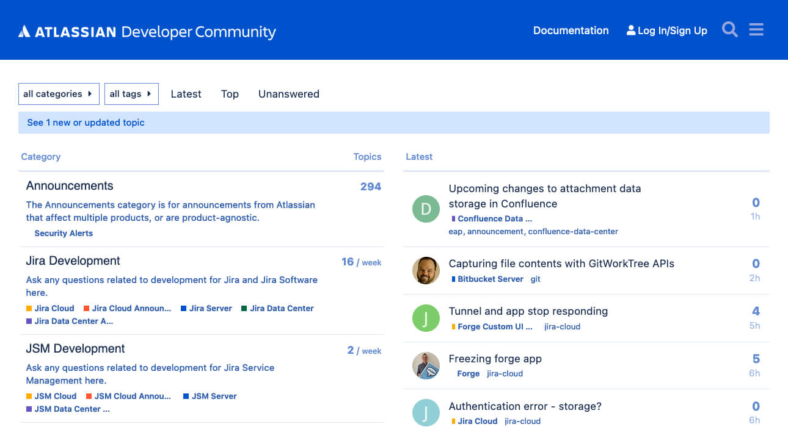788x427 pixels.
Task: Click reply count on Freezing forge app
Action: [756, 359]
